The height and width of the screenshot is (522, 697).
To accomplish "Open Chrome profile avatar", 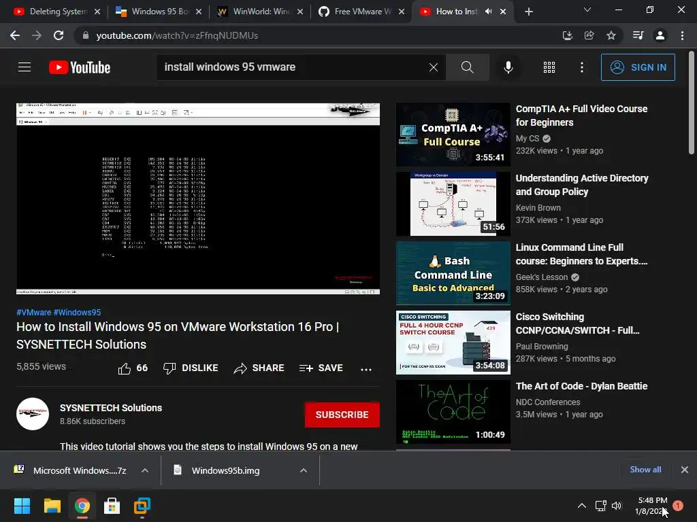I will 660,35.
